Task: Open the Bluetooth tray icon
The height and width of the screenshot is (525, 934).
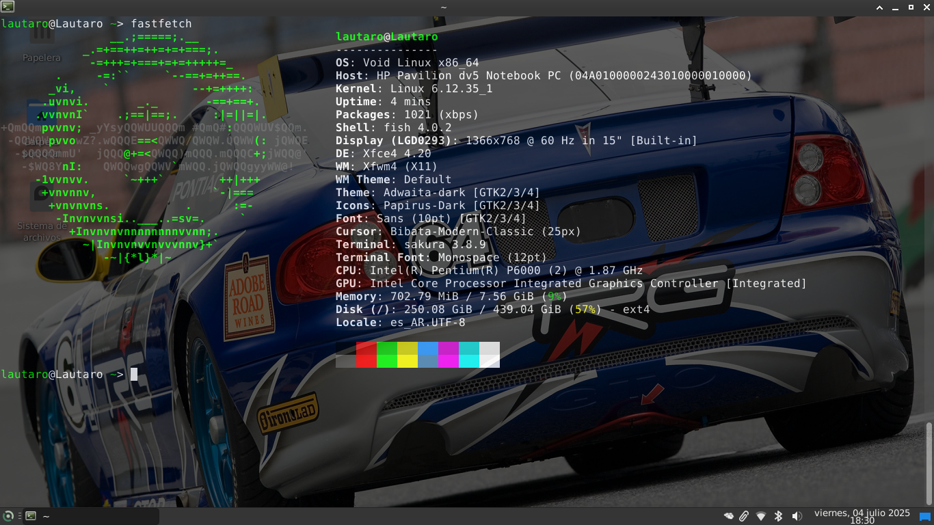Action: point(778,516)
